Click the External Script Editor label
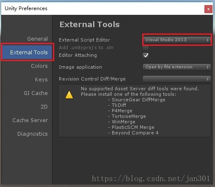 (85, 40)
